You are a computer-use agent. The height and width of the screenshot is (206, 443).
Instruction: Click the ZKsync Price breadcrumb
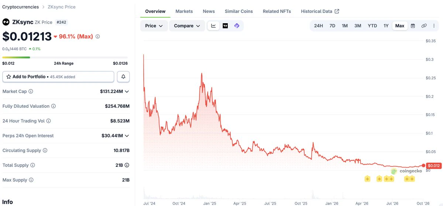pos(62,7)
